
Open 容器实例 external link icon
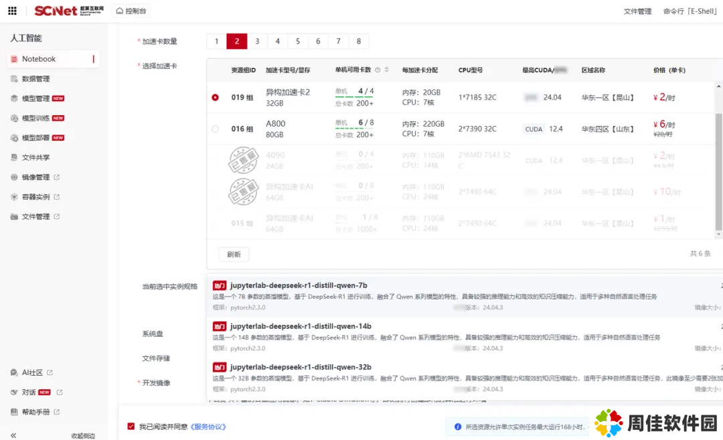pyautogui.click(x=57, y=197)
